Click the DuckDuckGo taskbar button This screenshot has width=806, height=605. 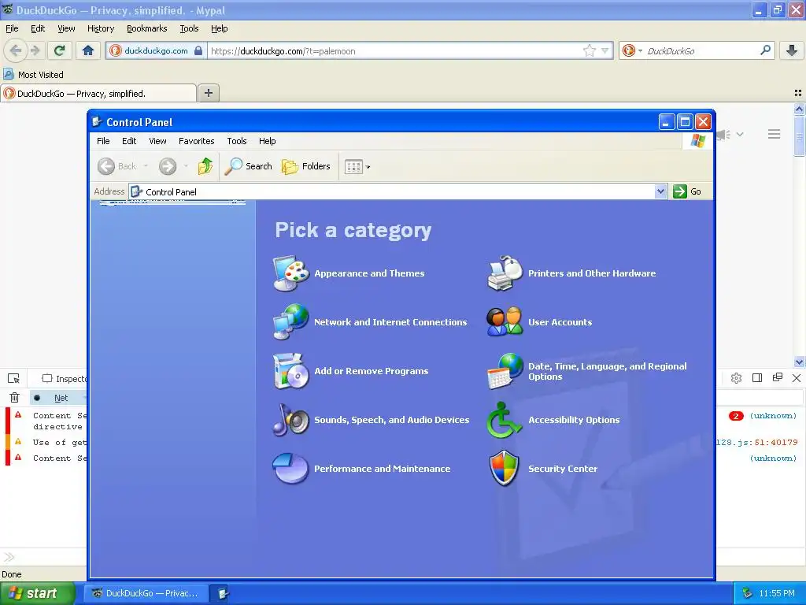pos(146,593)
